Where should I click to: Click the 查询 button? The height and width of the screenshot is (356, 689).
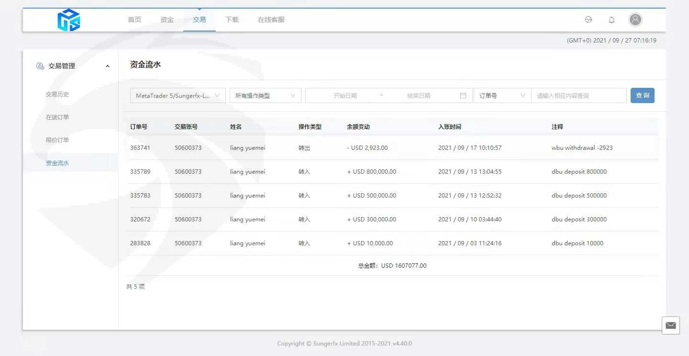point(643,95)
